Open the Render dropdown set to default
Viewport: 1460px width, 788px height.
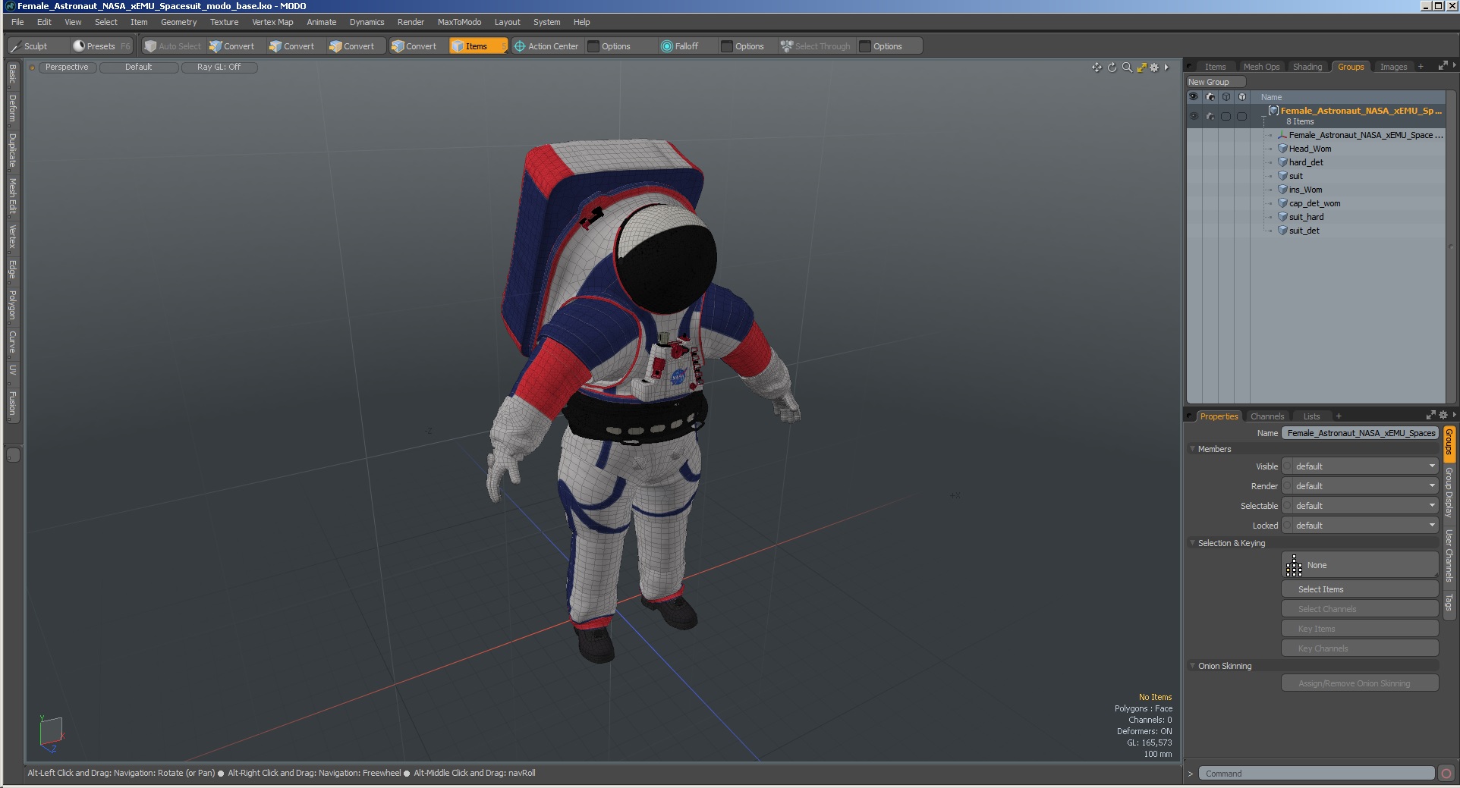(x=1360, y=486)
